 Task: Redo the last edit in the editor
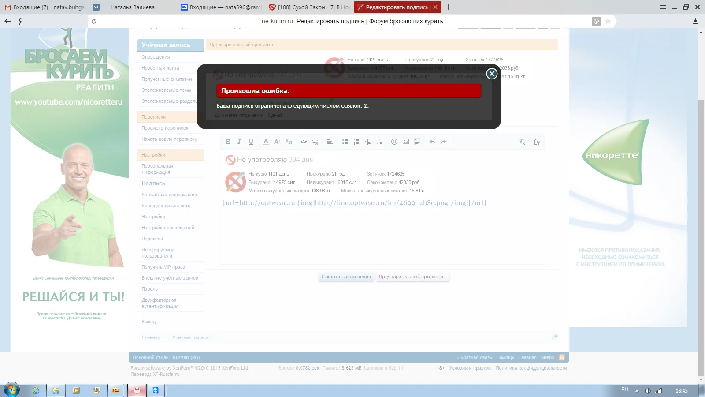(444, 142)
